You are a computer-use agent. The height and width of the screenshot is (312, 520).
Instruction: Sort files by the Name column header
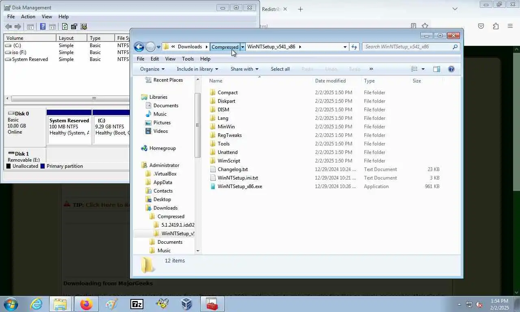pyautogui.click(x=260, y=81)
